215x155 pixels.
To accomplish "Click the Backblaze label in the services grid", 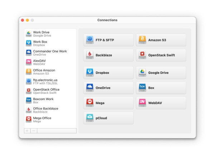I will point(104,55).
